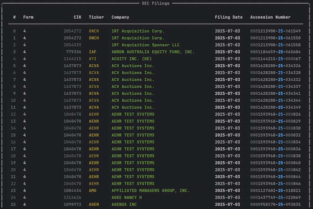Click row number 0 index

[14, 31]
